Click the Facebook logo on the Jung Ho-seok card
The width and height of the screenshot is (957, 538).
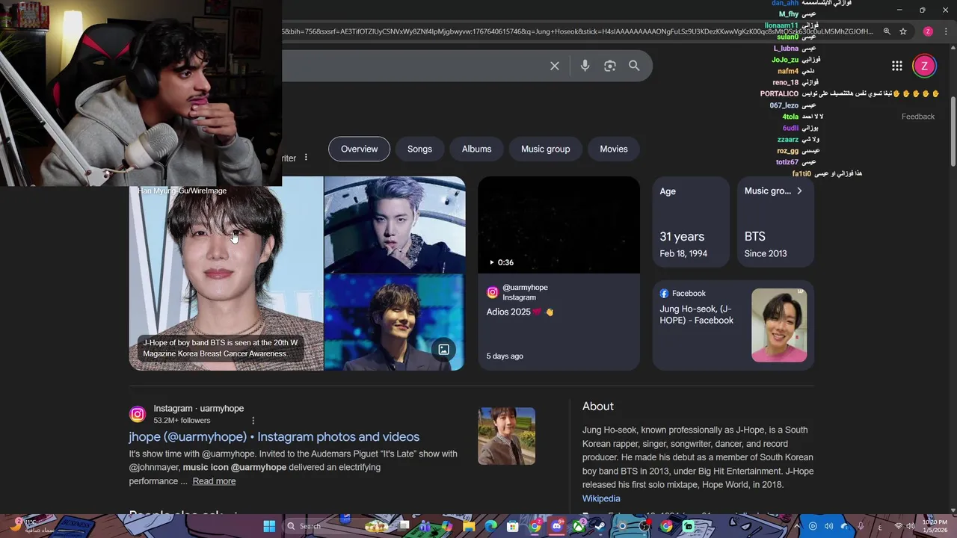pyautogui.click(x=664, y=294)
